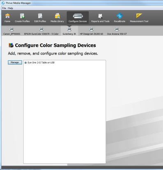
Task: Choose the Oce Arizona 550 GT printer
Action: [x=117, y=31]
